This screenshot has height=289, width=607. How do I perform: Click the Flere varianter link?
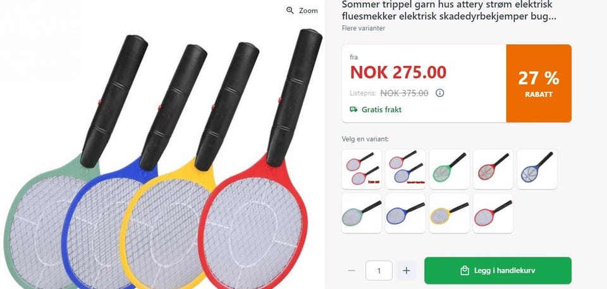(x=363, y=28)
